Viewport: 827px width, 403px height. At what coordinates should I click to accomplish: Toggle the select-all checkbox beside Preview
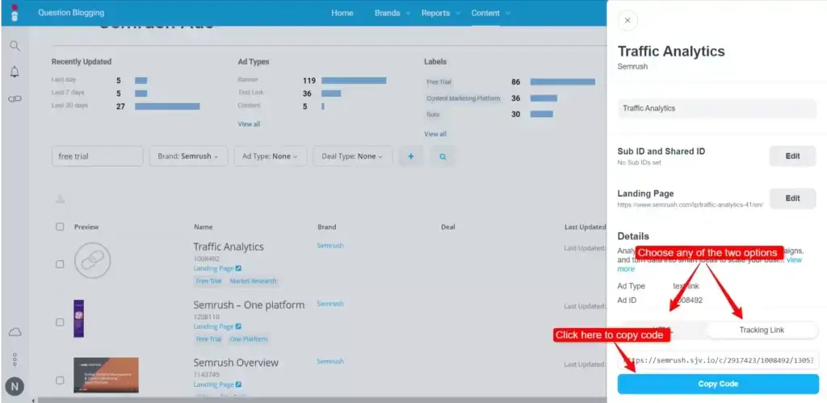coord(60,226)
